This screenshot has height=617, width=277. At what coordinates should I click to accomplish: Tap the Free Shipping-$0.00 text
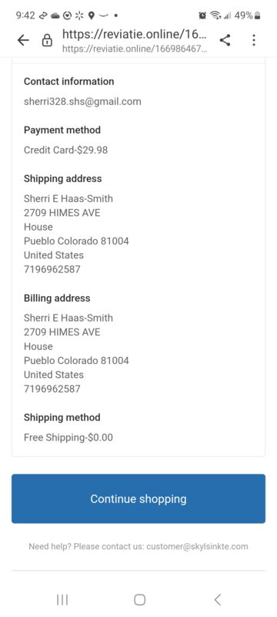pyautogui.click(x=68, y=437)
